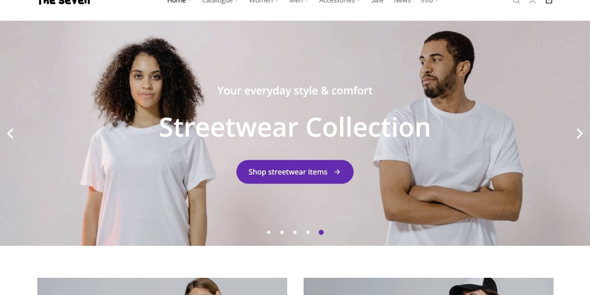
Task: Select the second slider pagination dot
Action: tap(282, 232)
